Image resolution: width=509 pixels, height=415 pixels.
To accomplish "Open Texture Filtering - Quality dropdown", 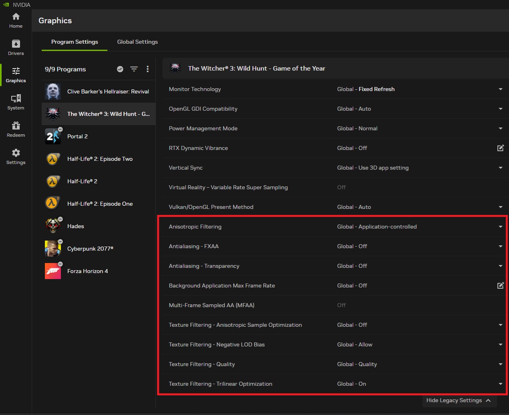I will click(501, 364).
